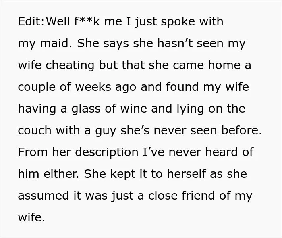Click the word 'assumed' in the text
Viewport: 282px width, 238px height.
[x=44, y=196]
